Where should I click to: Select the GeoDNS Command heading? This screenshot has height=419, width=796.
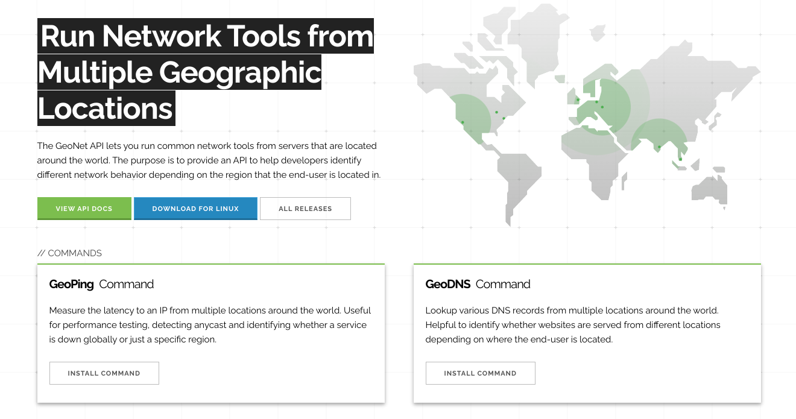(477, 284)
